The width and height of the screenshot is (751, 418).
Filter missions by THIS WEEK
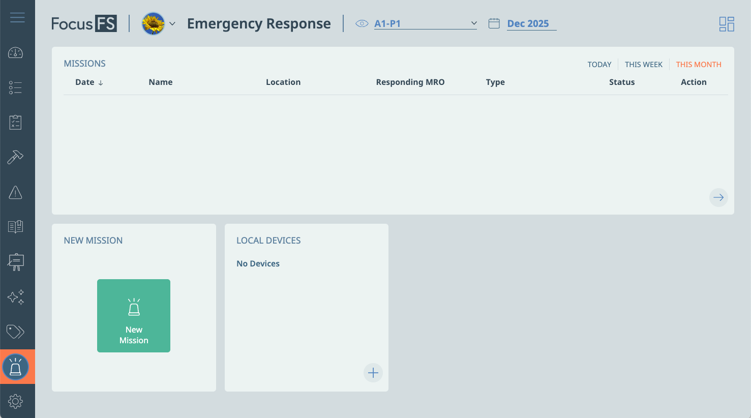pos(643,65)
